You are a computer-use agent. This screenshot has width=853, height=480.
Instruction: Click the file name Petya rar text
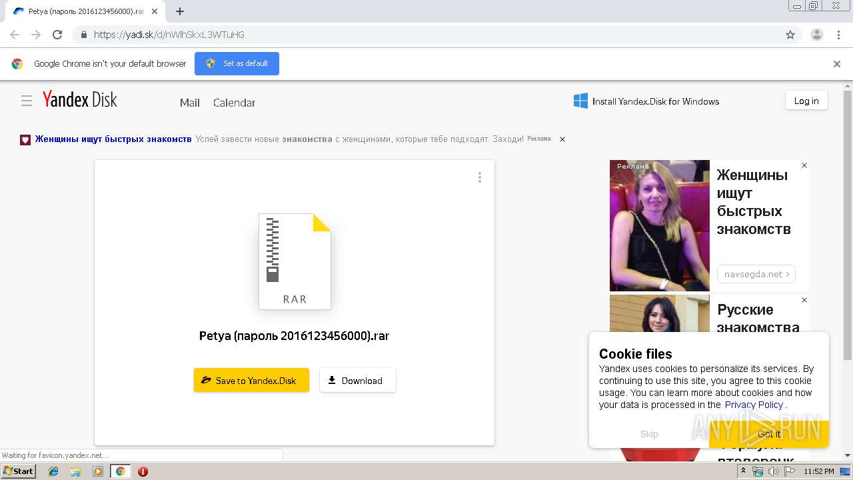pyautogui.click(x=294, y=335)
